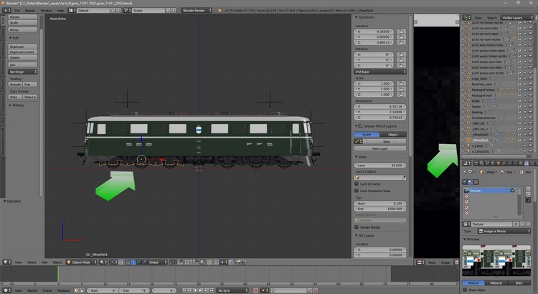Open the Window menu

tap(47, 11)
